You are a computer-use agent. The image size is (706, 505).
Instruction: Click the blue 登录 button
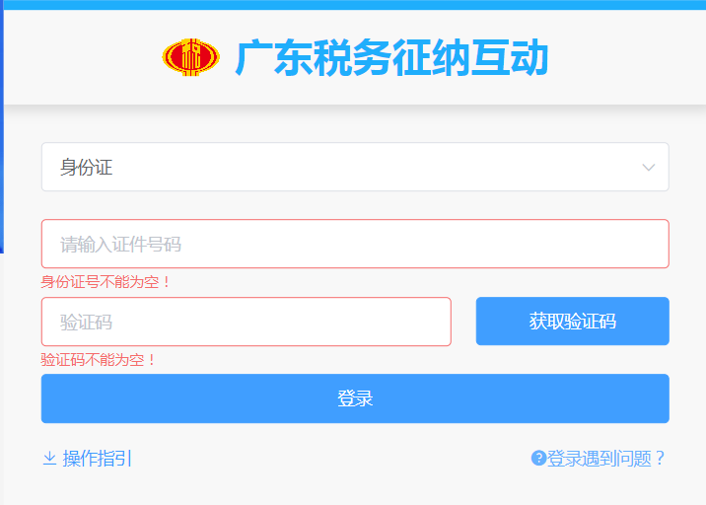(355, 398)
